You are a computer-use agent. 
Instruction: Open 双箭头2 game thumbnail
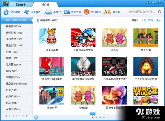[x=83, y=95]
